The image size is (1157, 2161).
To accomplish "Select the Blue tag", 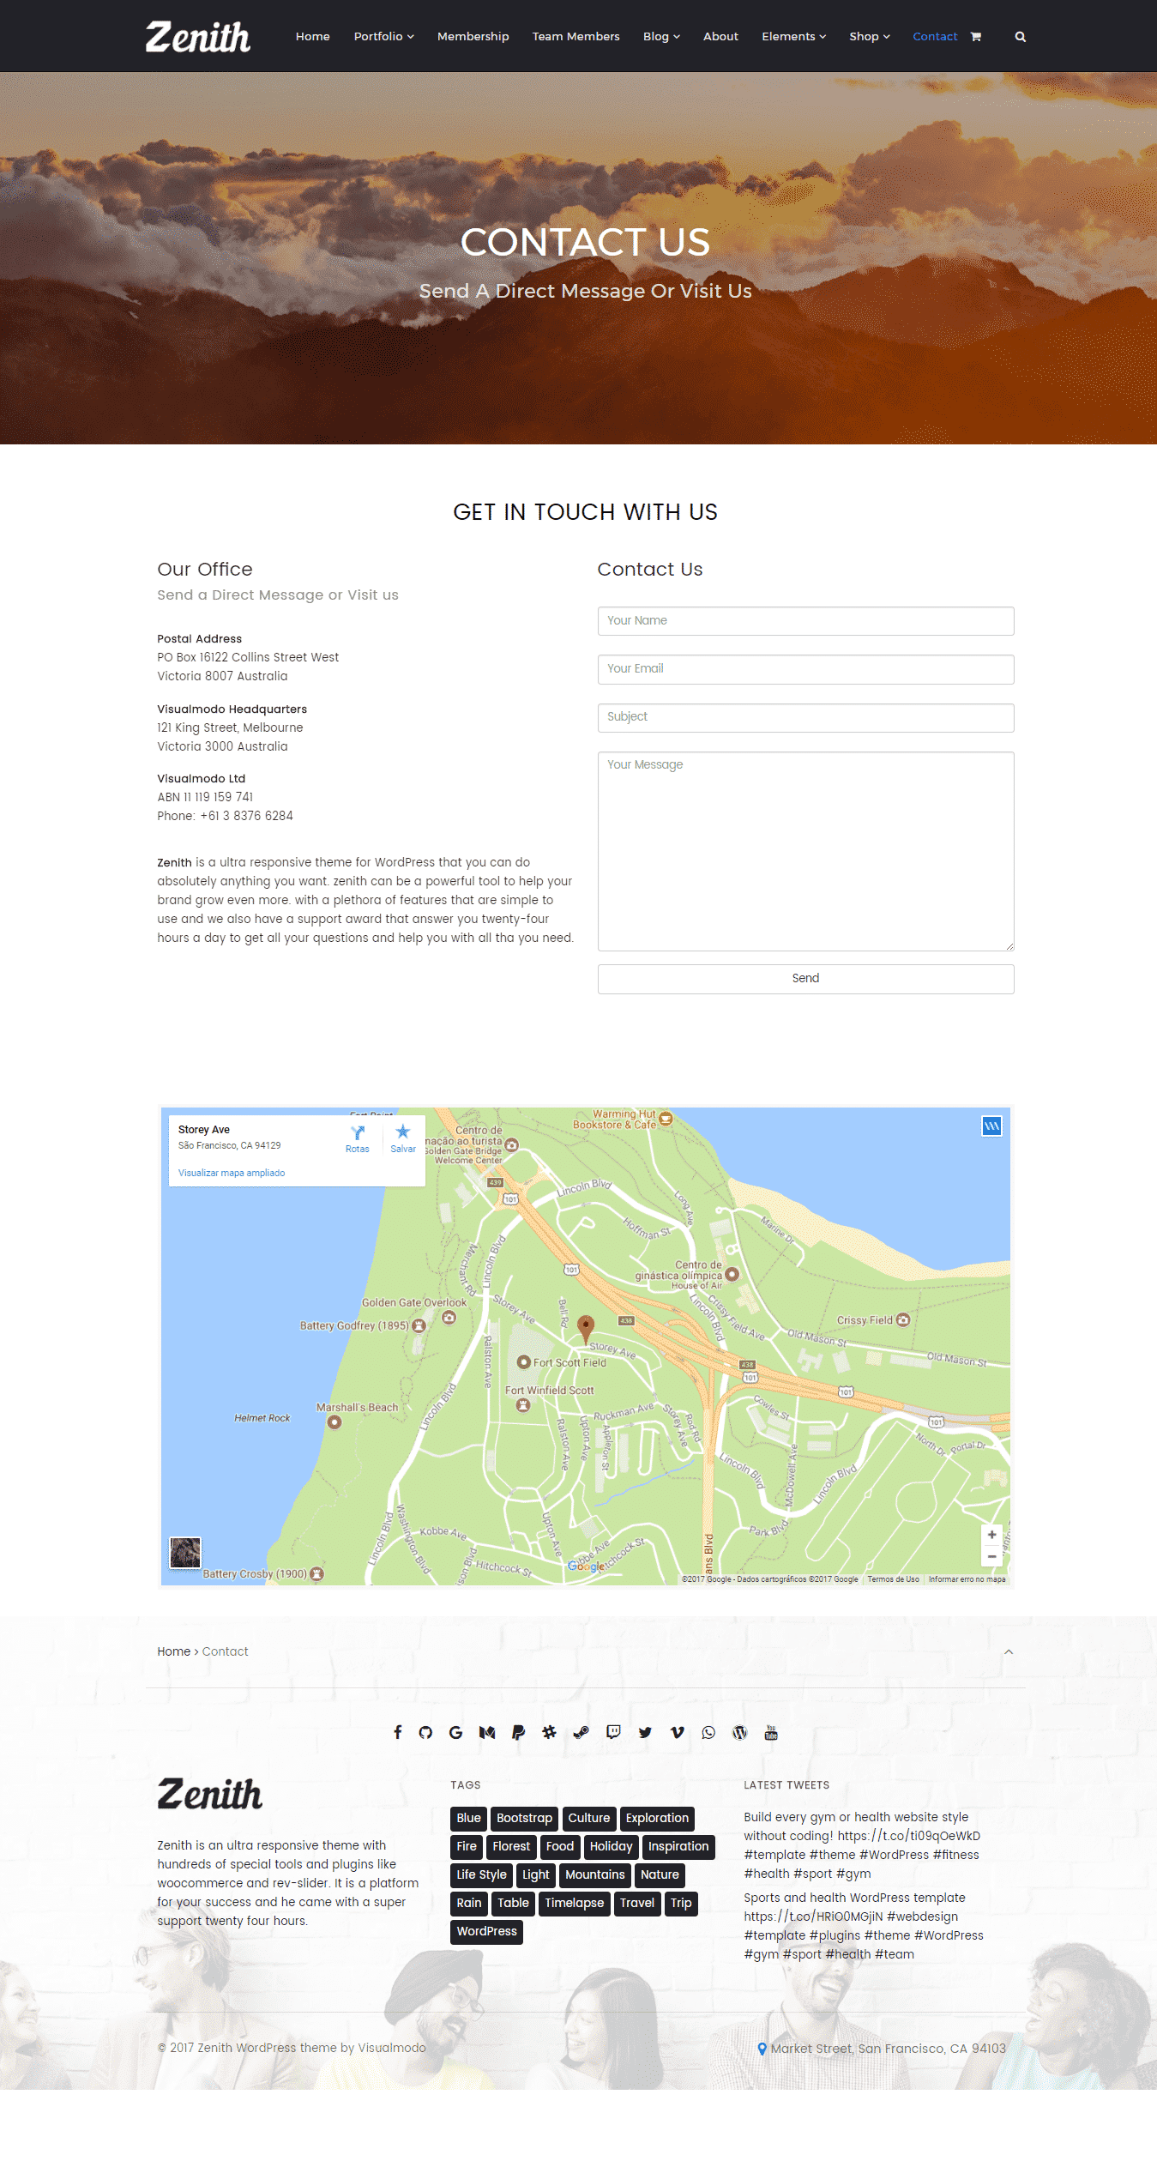I will [468, 1818].
